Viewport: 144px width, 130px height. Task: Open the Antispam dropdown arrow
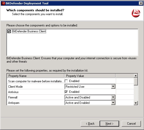point(113,103)
